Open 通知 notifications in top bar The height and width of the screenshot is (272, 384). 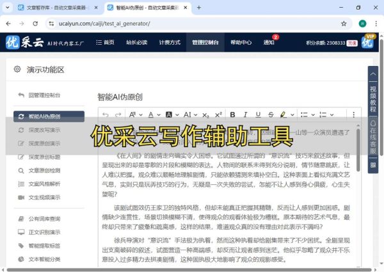click(269, 43)
